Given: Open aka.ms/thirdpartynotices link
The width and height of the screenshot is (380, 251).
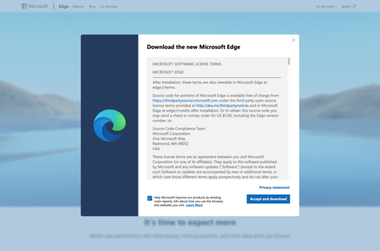Looking at the screenshot, I should point(222,105).
